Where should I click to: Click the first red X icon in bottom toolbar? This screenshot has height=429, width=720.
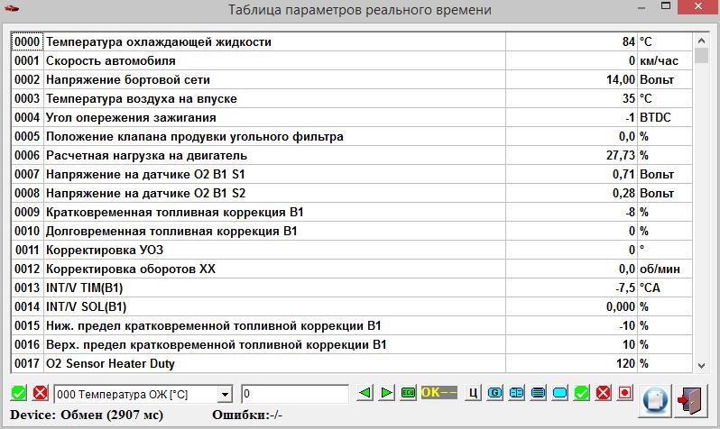[40, 394]
